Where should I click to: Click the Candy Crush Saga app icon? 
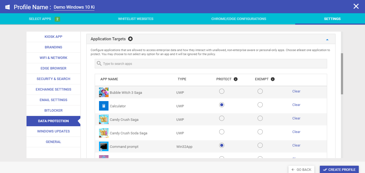pos(104,119)
